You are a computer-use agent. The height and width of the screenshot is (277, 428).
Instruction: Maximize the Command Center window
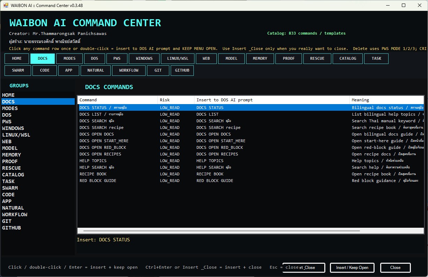coord(404,6)
